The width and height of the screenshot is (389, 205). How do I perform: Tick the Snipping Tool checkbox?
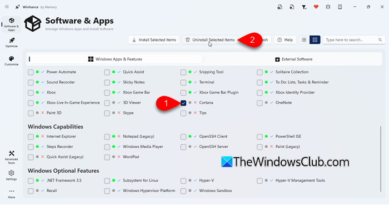pos(183,72)
